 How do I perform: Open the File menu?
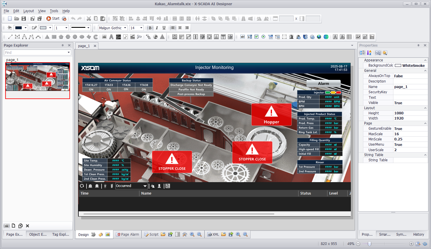click(x=6, y=11)
